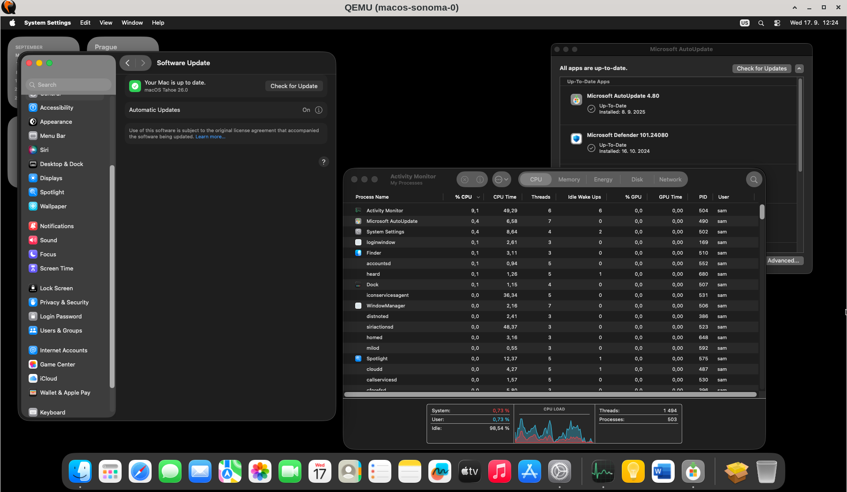Collapse the Up-To-Date Apps section chevron
The height and width of the screenshot is (492, 847).
tap(799, 68)
